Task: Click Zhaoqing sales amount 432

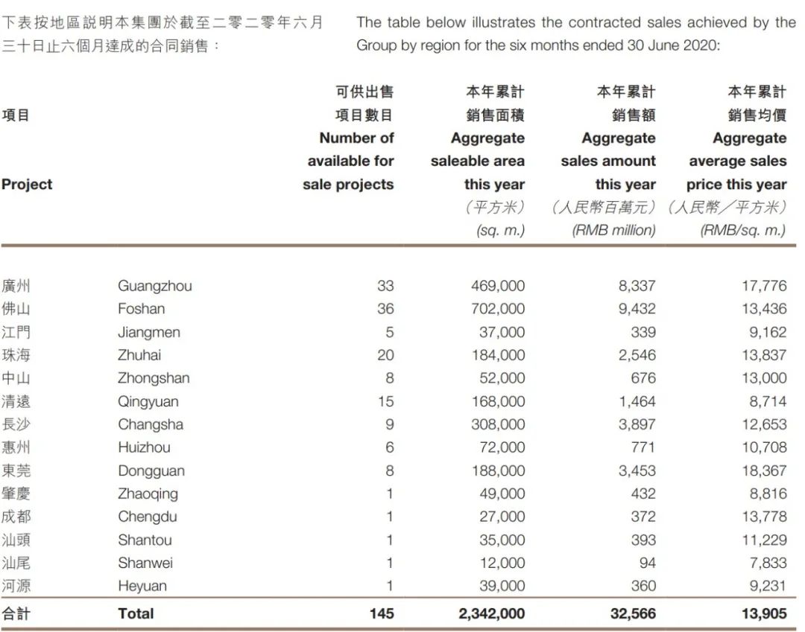Action: click(x=643, y=494)
